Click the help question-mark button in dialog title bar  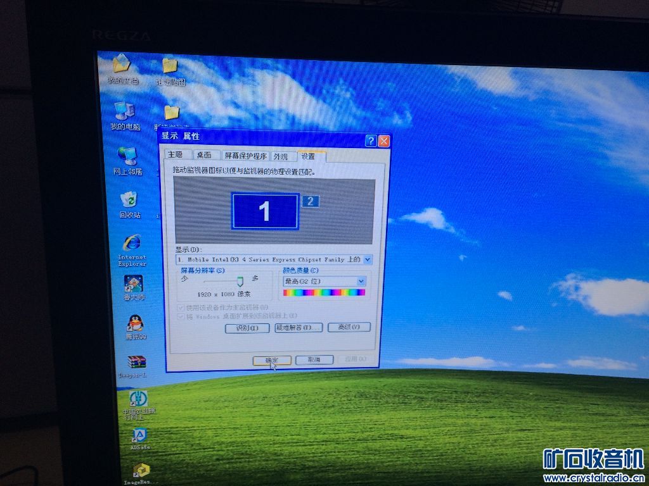[370, 141]
